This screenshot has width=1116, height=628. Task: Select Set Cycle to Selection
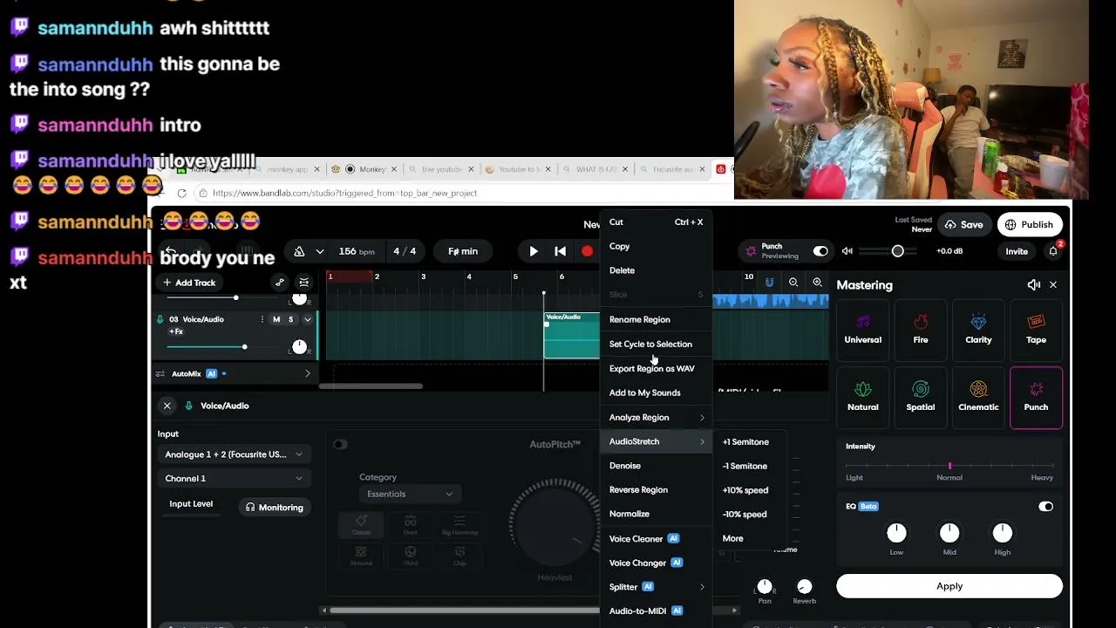pyautogui.click(x=657, y=344)
